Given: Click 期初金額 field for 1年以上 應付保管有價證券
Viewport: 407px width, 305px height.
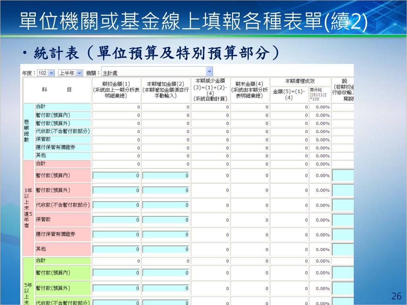Looking at the screenshot, I should tap(116, 235).
